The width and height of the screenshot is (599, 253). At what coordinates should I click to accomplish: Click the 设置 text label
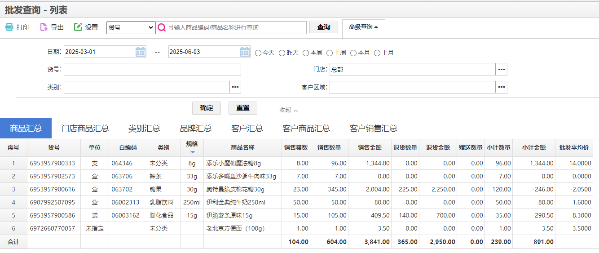(91, 27)
